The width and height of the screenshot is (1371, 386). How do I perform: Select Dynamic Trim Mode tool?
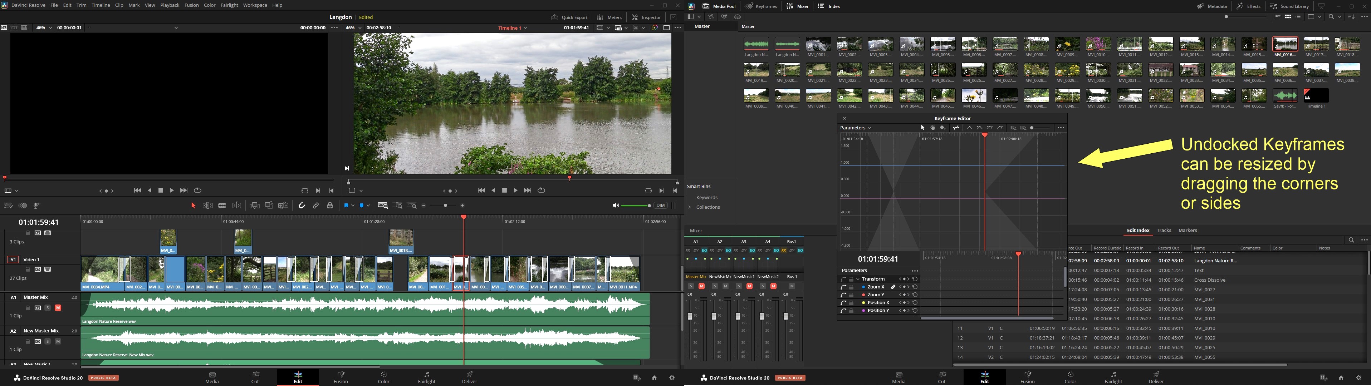coord(237,206)
